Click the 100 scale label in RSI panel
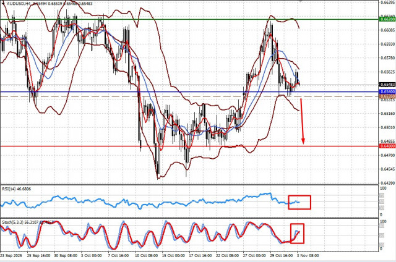 tap(383, 188)
